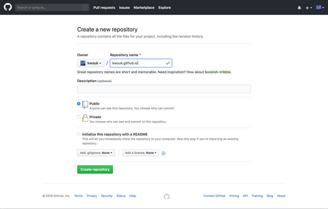328x209 pixels.
Task: Enable Initialize this repository with a README
Action: tap(79, 134)
